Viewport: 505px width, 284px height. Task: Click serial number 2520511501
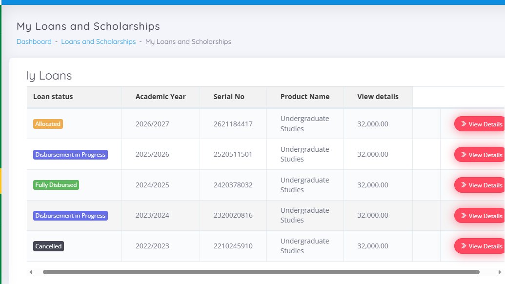[233, 154]
